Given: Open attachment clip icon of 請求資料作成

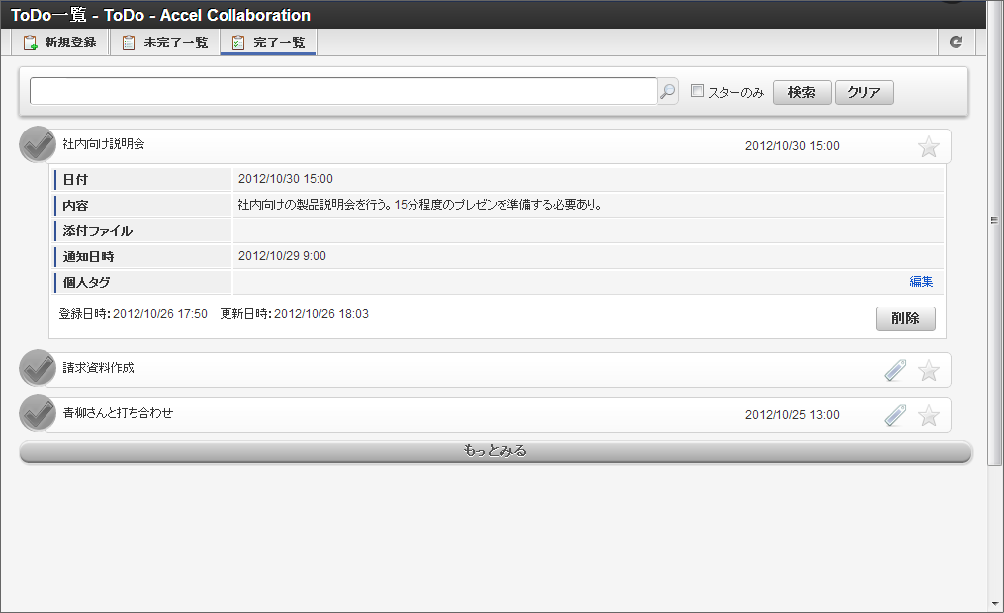Looking at the screenshot, I should (x=895, y=370).
